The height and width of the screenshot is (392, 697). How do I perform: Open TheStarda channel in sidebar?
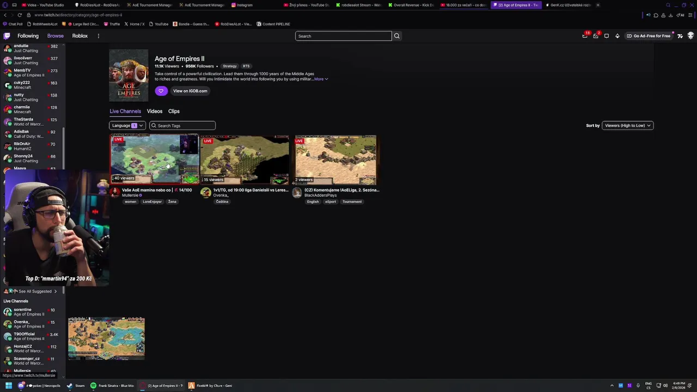pos(32,121)
